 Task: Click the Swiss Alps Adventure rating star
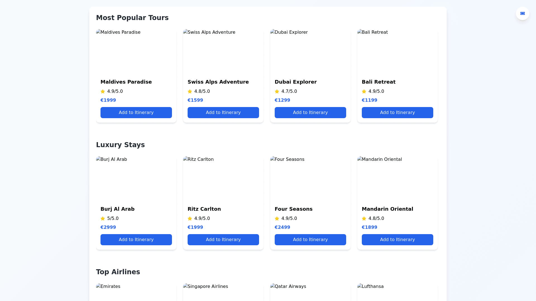click(x=190, y=91)
